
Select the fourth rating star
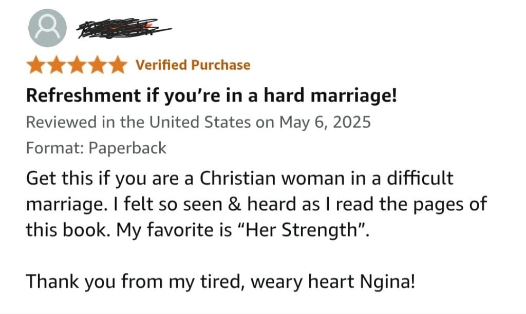pyautogui.click(x=98, y=65)
